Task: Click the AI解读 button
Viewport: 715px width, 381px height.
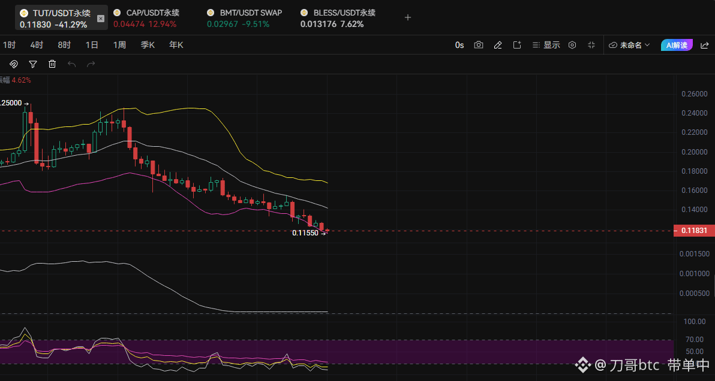Action: tap(677, 45)
